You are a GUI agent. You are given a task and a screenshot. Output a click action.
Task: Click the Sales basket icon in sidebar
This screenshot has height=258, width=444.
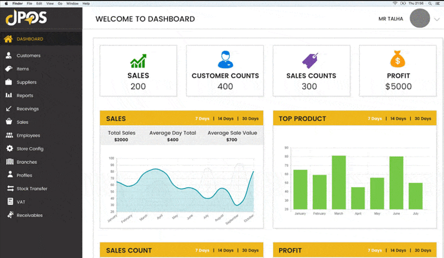8,122
